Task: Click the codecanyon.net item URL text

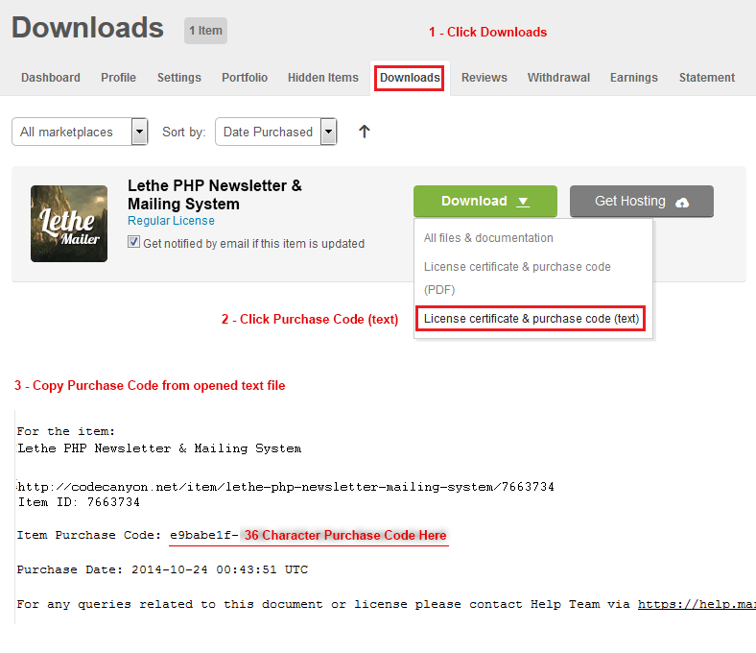Action: click(x=286, y=487)
